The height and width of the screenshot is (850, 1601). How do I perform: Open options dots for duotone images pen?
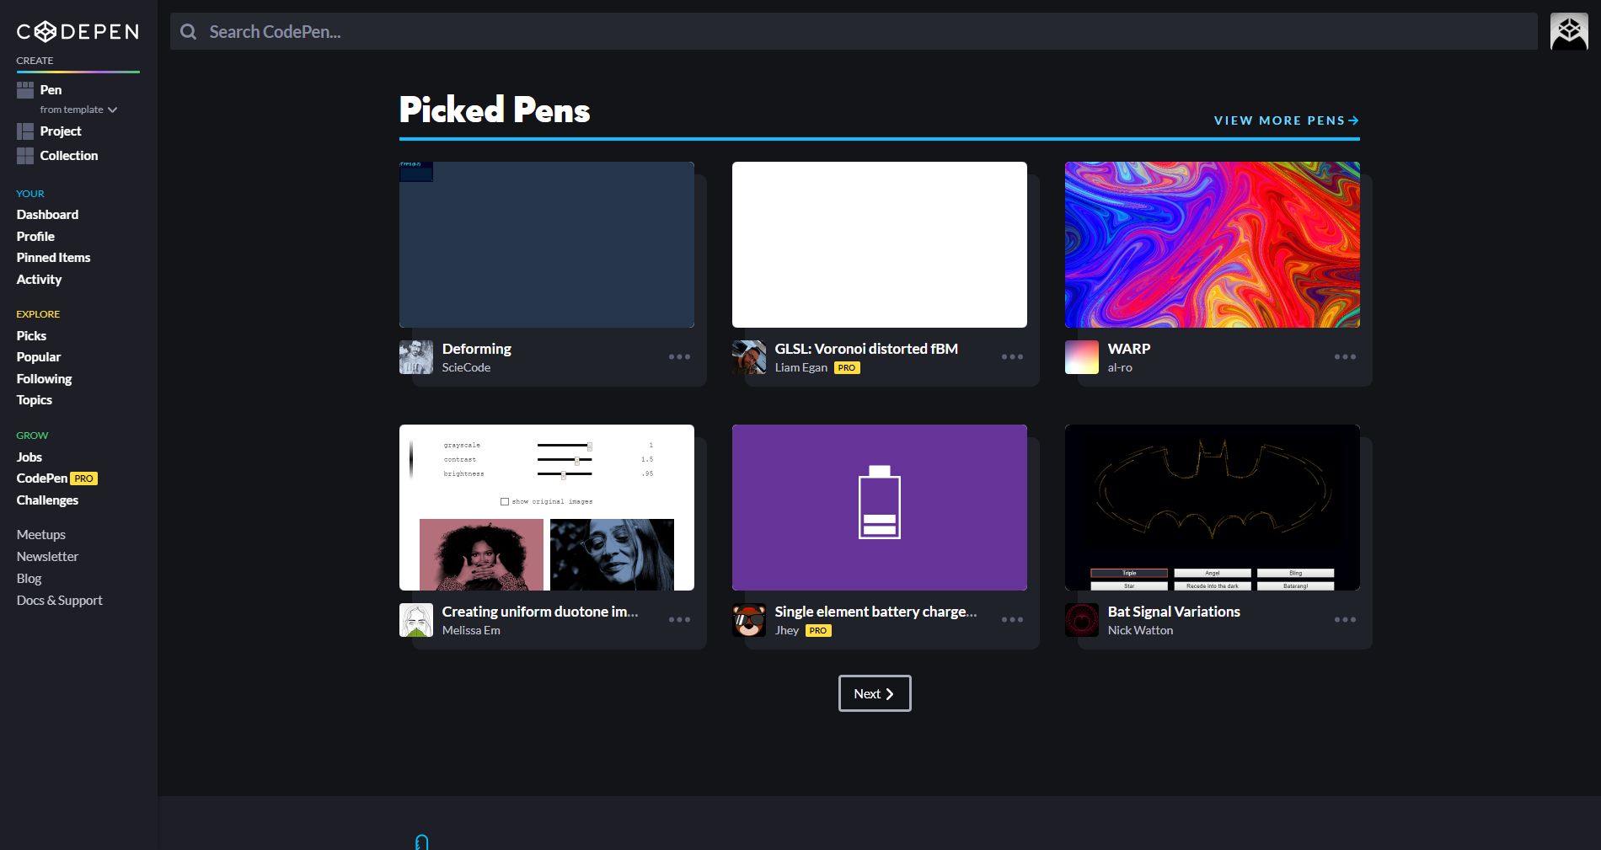click(679, 620)
